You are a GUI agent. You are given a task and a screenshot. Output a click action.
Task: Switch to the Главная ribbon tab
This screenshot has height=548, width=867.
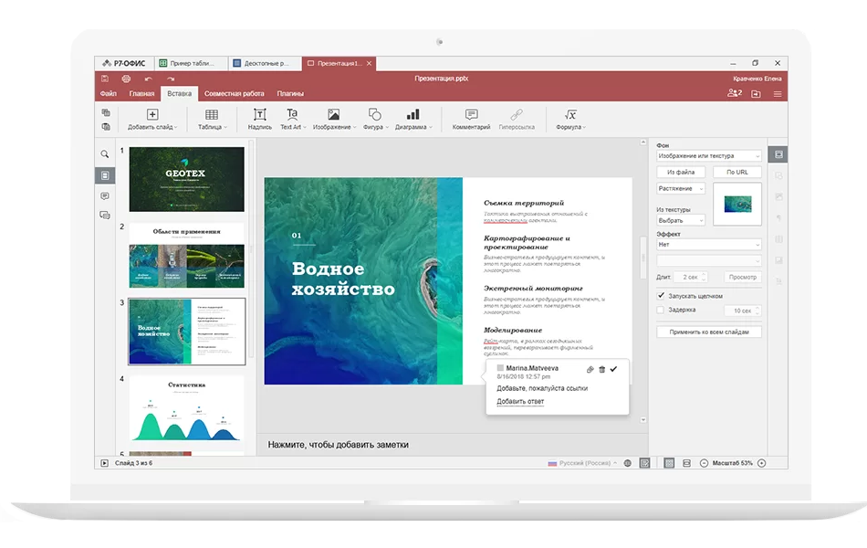click(141, 93)
